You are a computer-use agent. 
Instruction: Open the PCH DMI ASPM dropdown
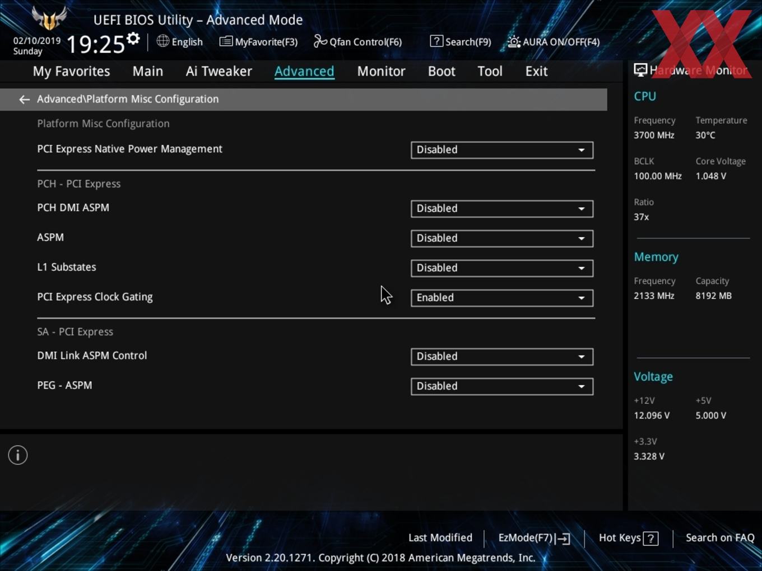(502, 209)
